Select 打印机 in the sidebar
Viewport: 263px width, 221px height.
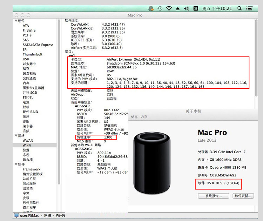pyautogui.click(x=28, y=97)
